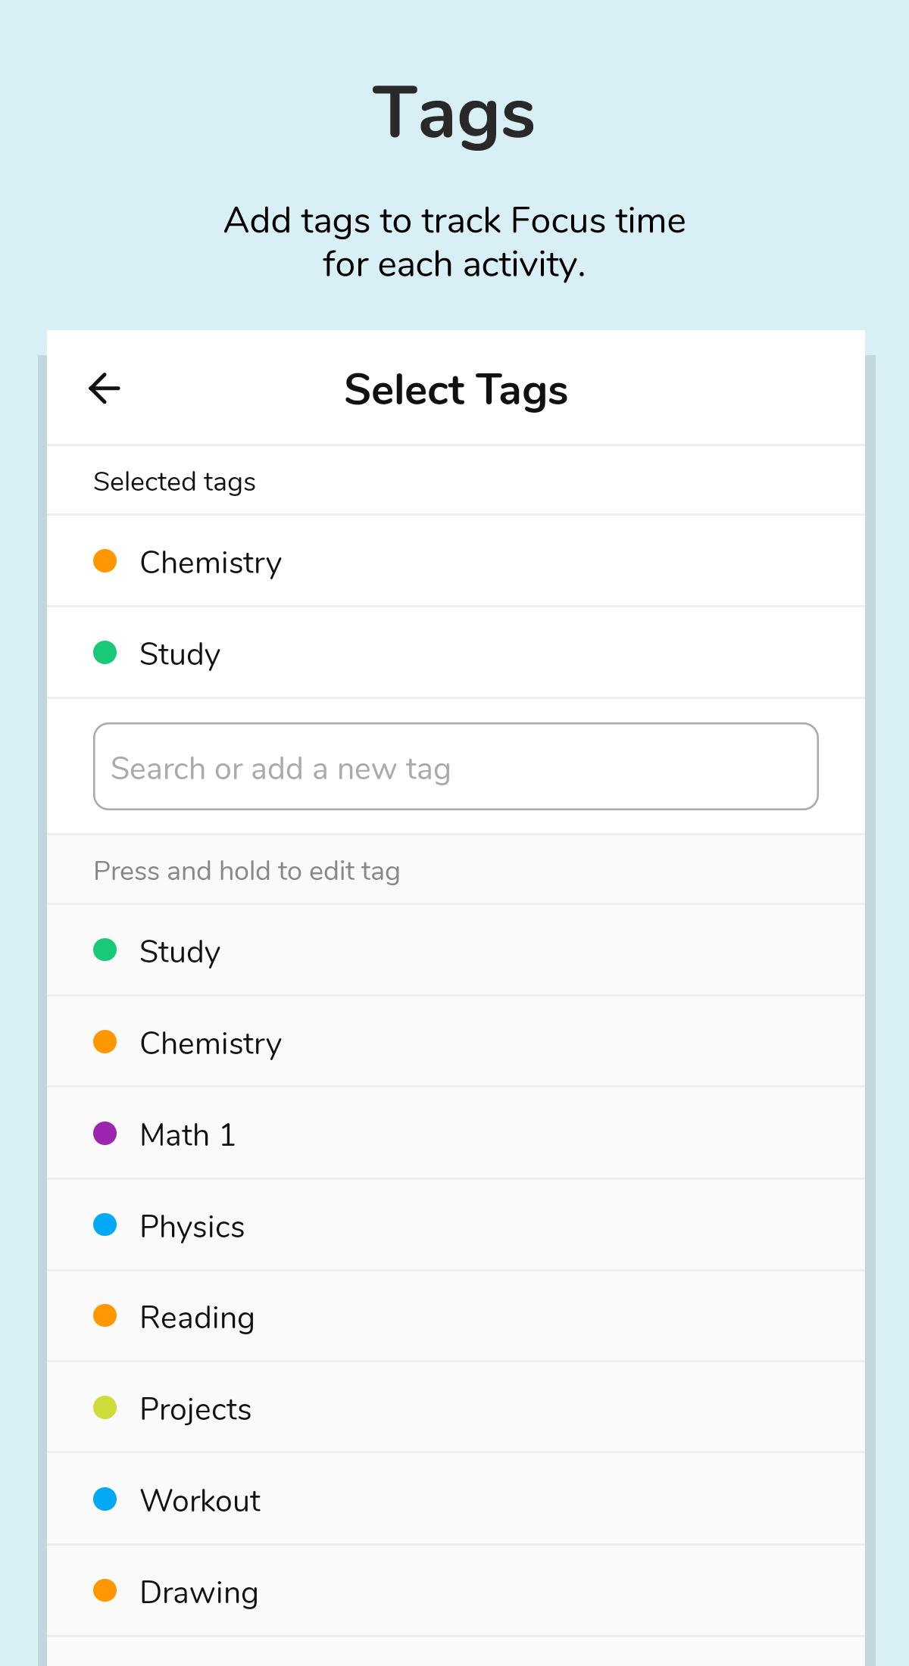Select the Math 1 tag
Viewport: 909px width, 1666px height.
coord(188,1134)
